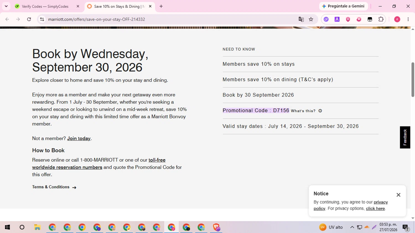Open the notification center with 2 alerts
Viewport: 415px width, 233px height.
406,227
